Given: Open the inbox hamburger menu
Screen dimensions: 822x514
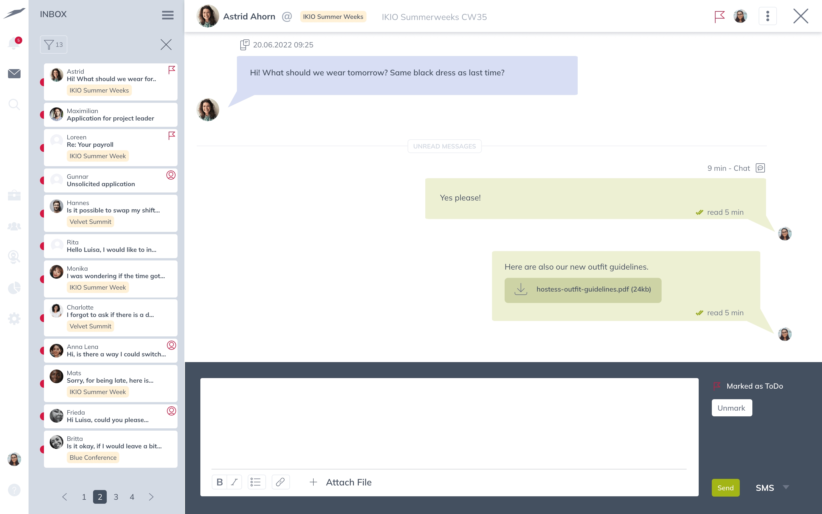Looking at the screenshot, I should 168,15.
